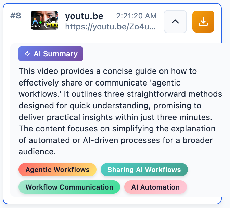The height and width of the screenshot is (208, 230).
Task: Click the youtu.be bold title
Action: tap(84, 16)
